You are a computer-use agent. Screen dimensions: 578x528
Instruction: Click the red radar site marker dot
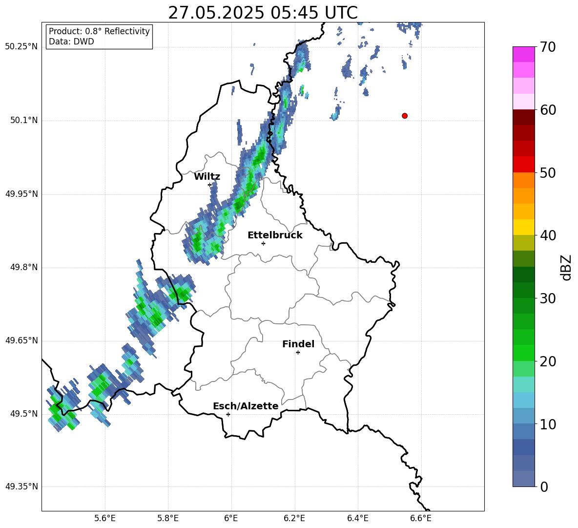pos(405,116)
